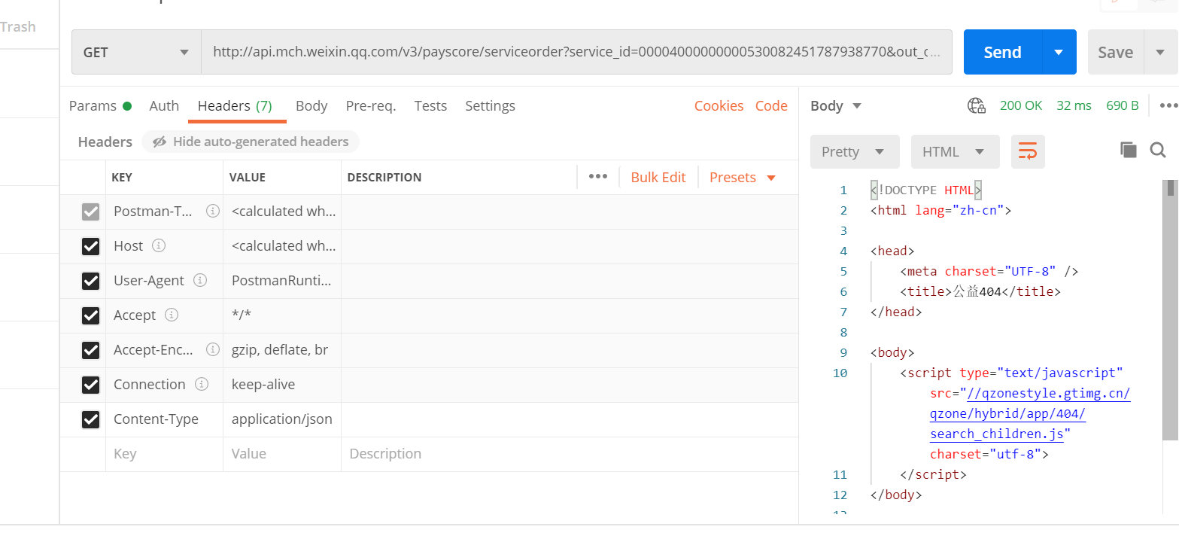1179x533 pixels.
Task: Click the info icon beside Connection header
Action: point(202,385)
